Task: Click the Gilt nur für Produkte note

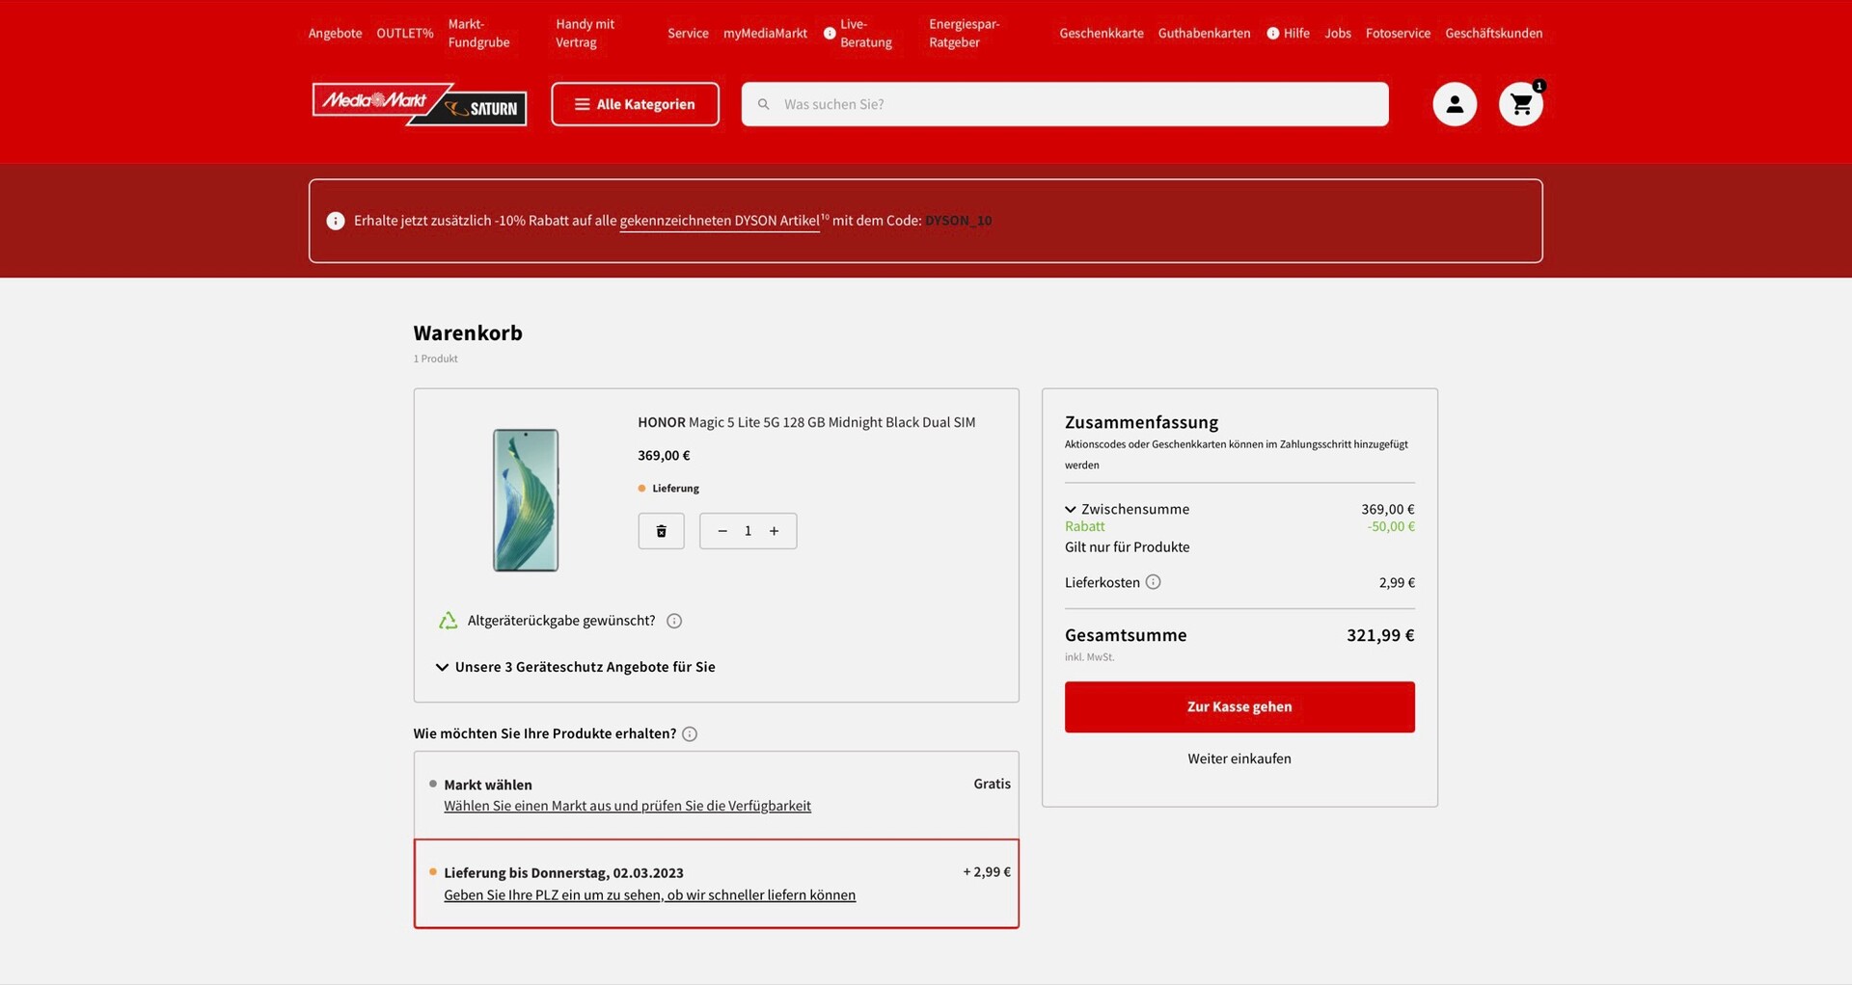Action: tap(1128, 546)
